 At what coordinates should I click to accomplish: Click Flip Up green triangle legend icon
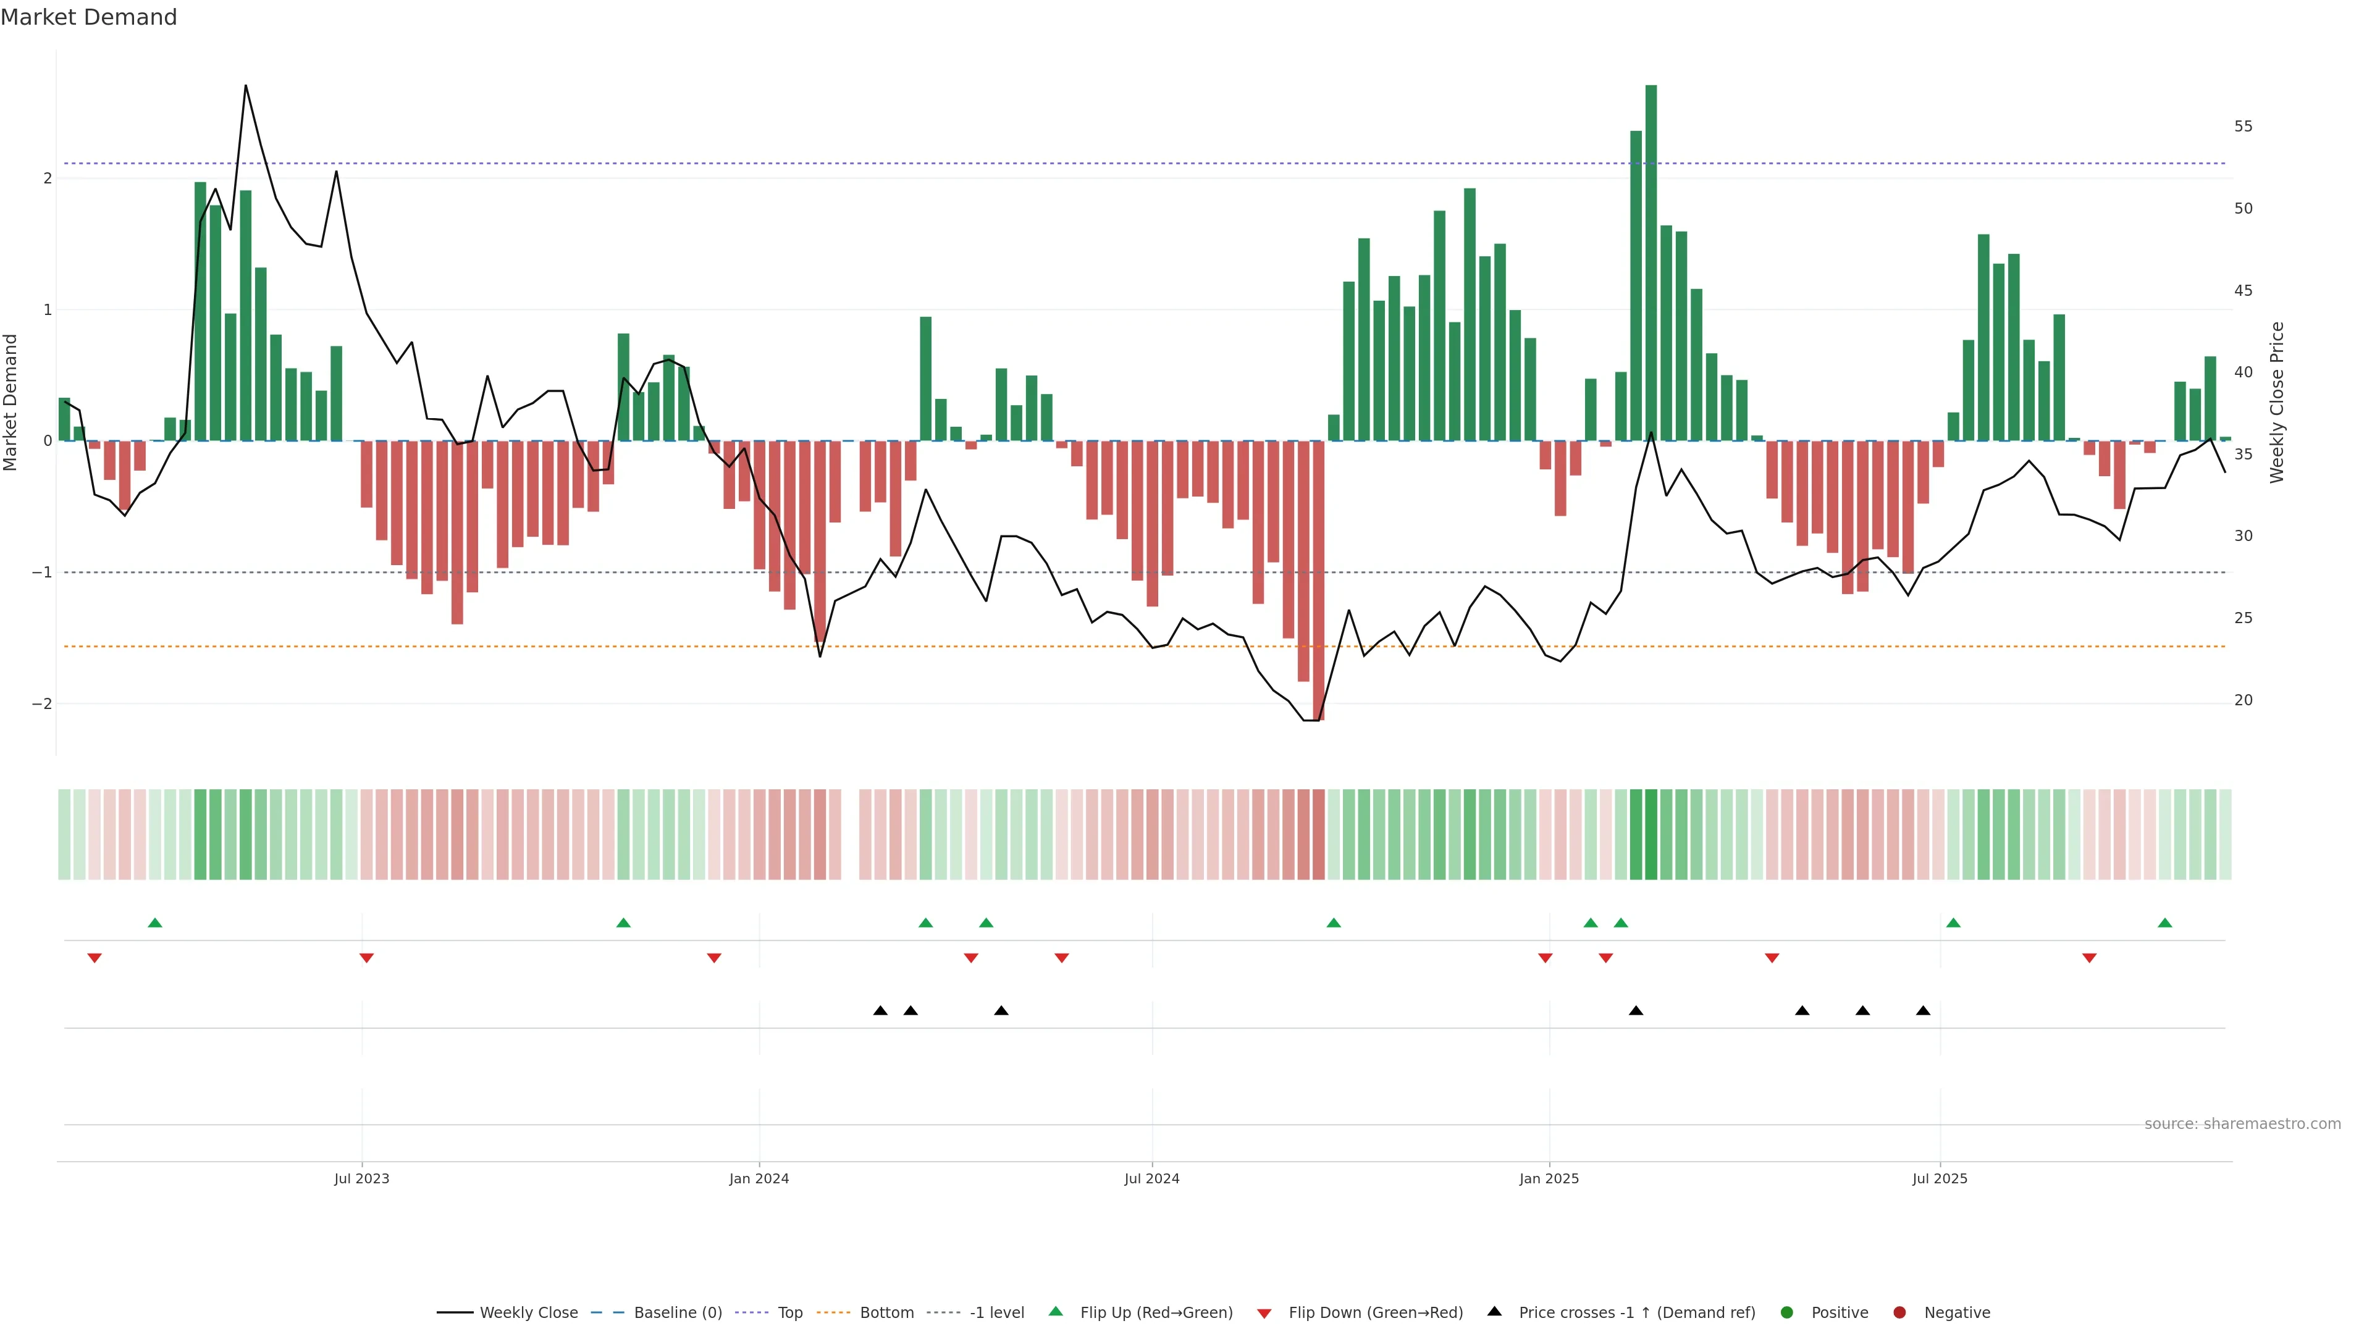pos(1056,1312)
